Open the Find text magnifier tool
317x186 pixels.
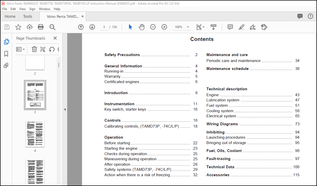52,27
